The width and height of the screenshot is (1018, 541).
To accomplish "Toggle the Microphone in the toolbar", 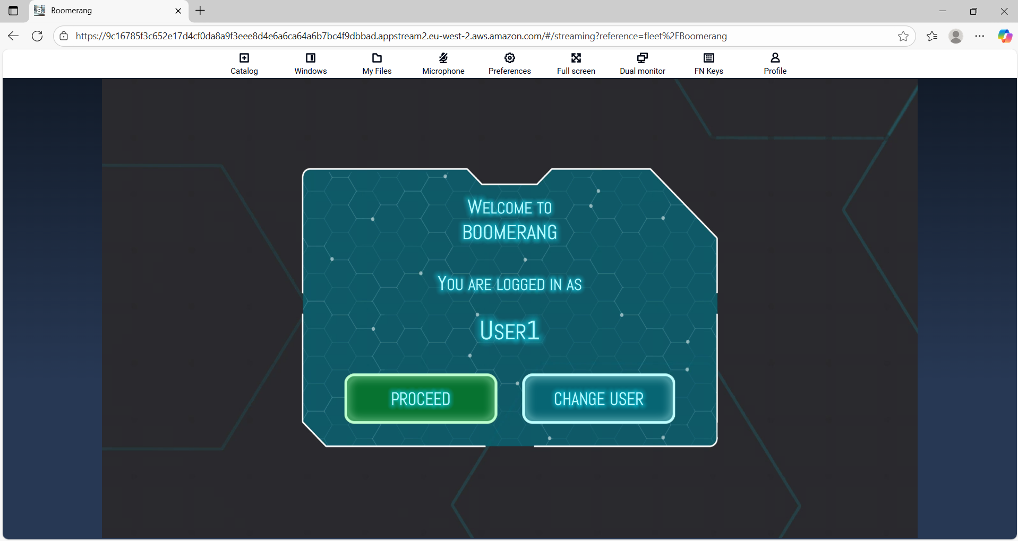I will click(443, 64).
